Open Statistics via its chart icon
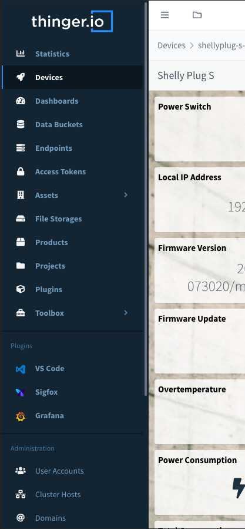 point(21,54)
